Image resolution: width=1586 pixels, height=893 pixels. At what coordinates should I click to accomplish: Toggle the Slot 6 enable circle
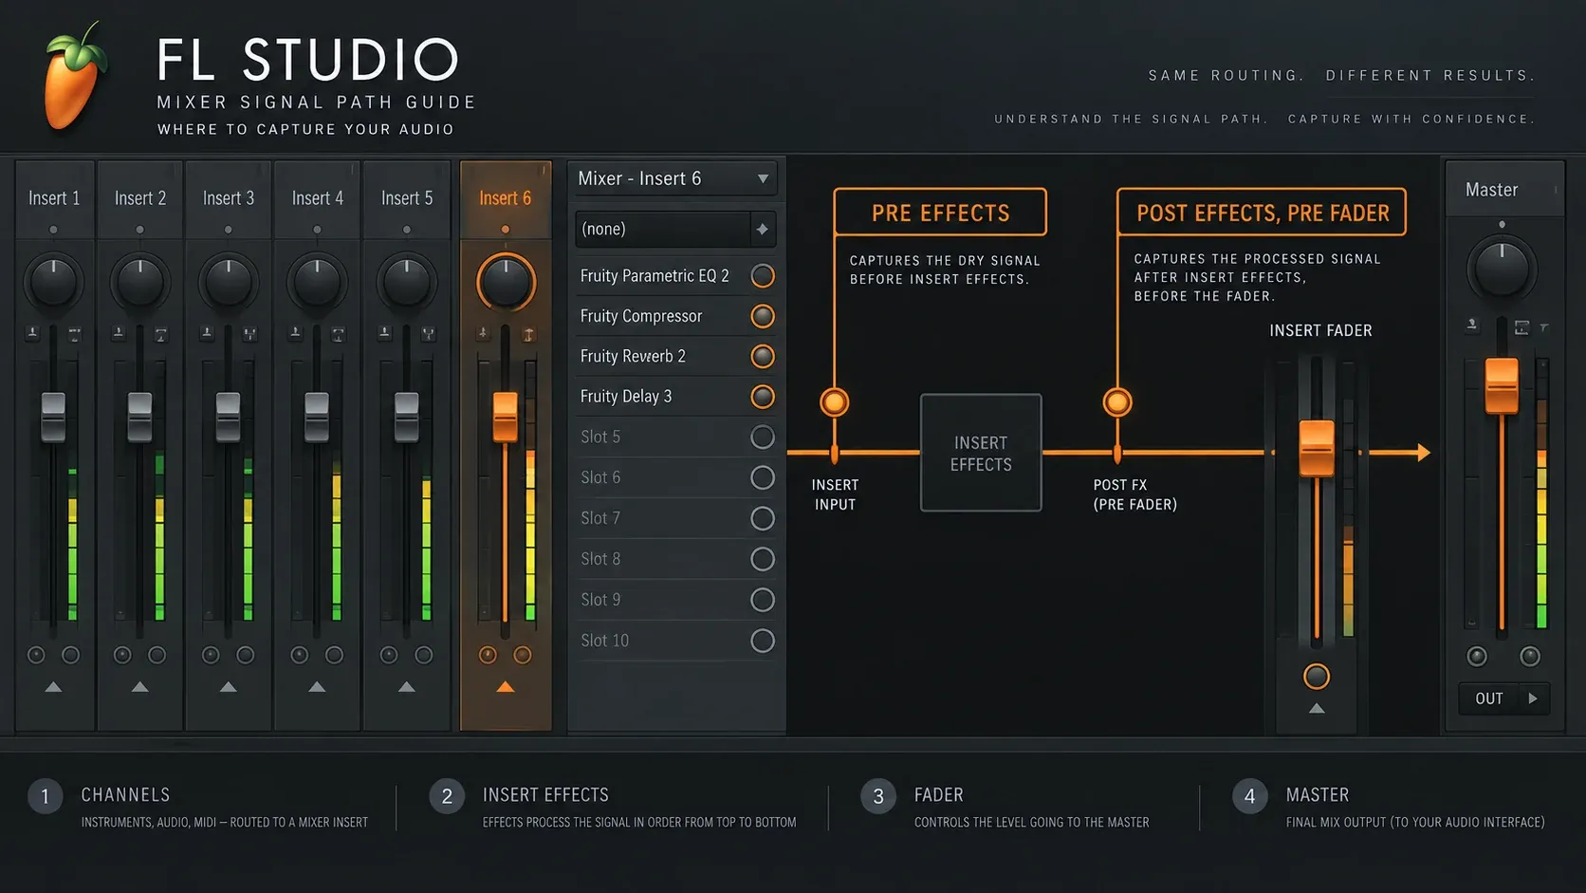pos(763,477)
